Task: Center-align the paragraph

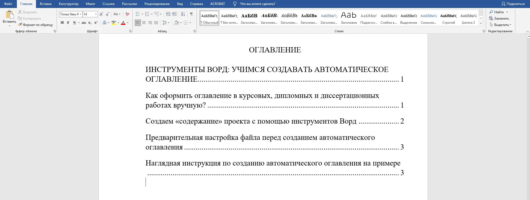Action: coord(144,23)
